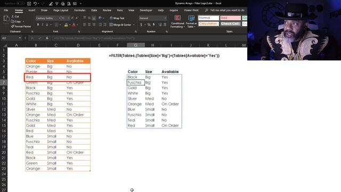Click the filter funnel icon in the title bar
Image resolution: width=341 pixels, height=192 pixels.
click(57, 4)
